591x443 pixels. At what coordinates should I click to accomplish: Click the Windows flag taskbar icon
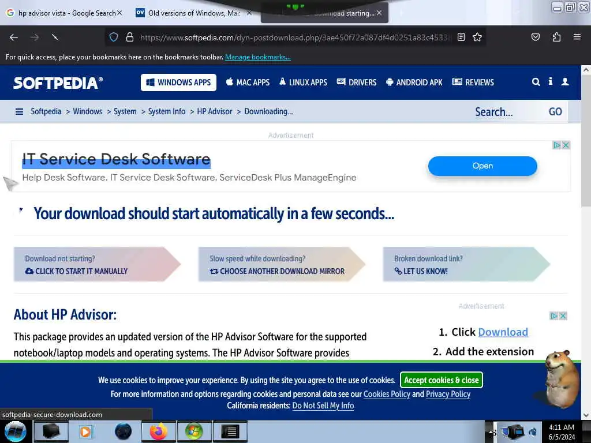194,431
